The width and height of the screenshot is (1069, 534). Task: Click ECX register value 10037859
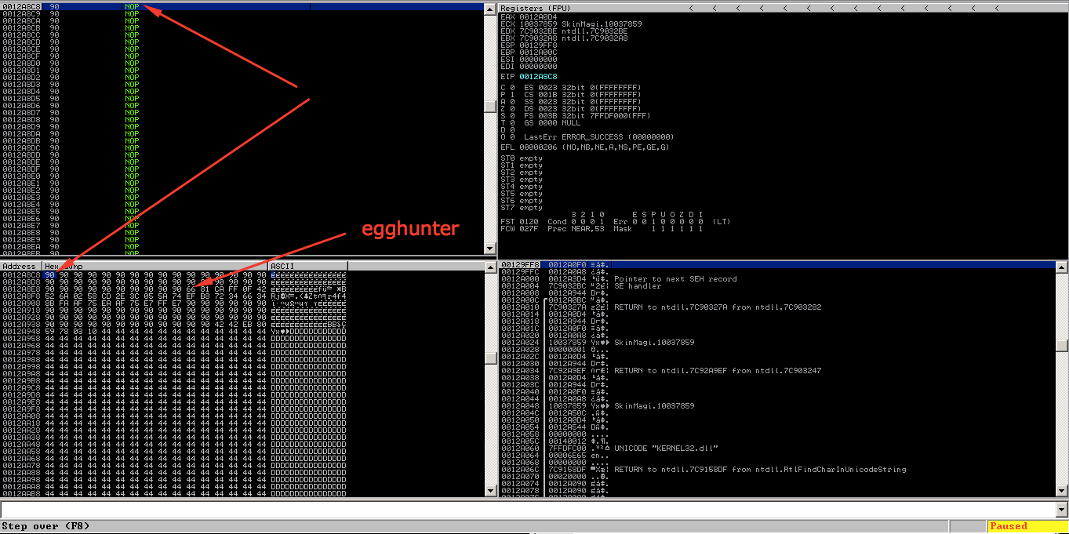538,24
